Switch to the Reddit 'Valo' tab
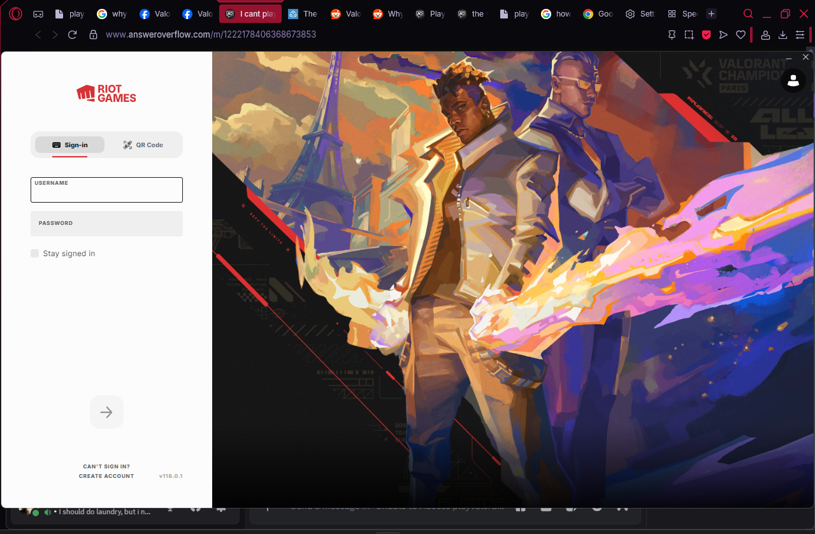The height and width of the screenshot is (534, 815). point(345,14)
